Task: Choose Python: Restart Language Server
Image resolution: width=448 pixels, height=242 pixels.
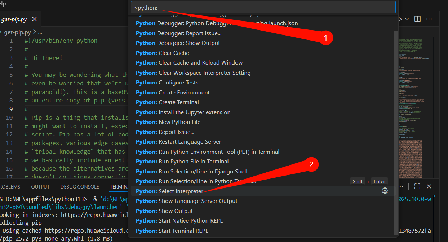Action: 263,141
